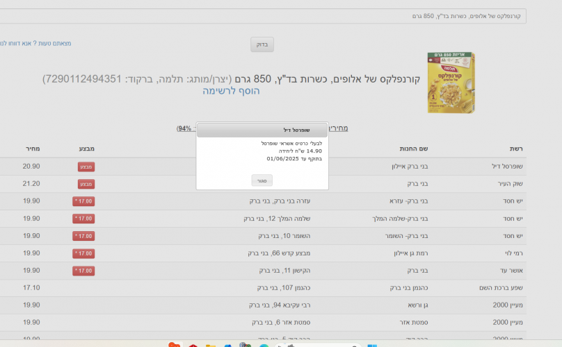
Task: Click the 94% link beside the popup
Action: pyautogui.click(x=186, y=128)
